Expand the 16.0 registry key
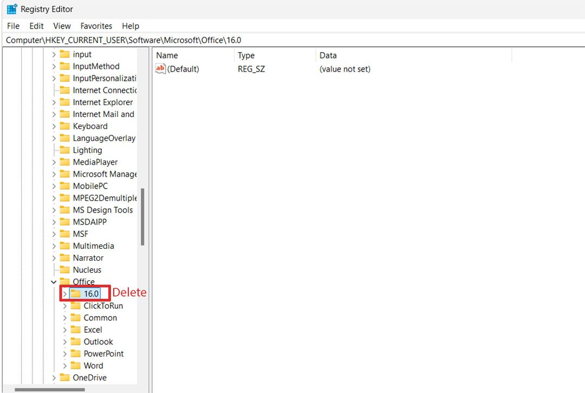The width and height of the screenshot is (585, 393). (x=64, y=294)
